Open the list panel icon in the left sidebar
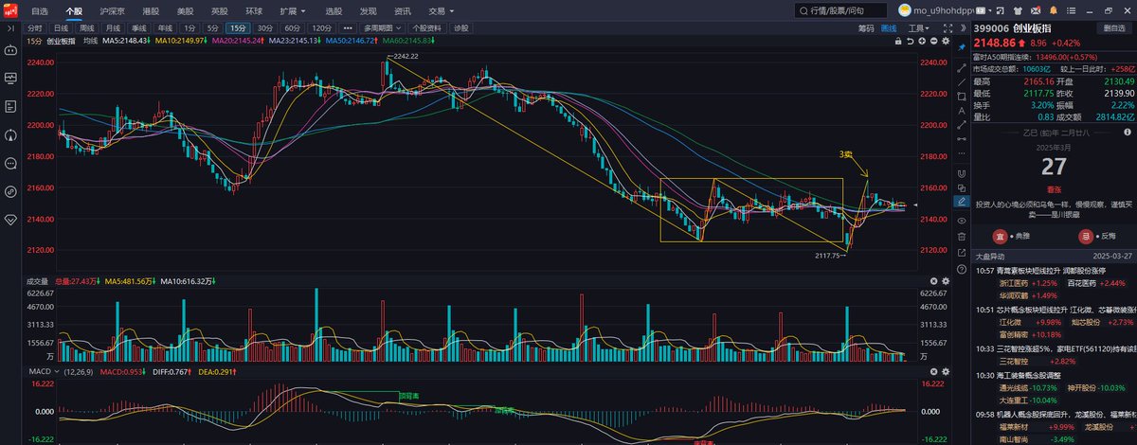This screenshot has height=445, width=1137. 10,106
